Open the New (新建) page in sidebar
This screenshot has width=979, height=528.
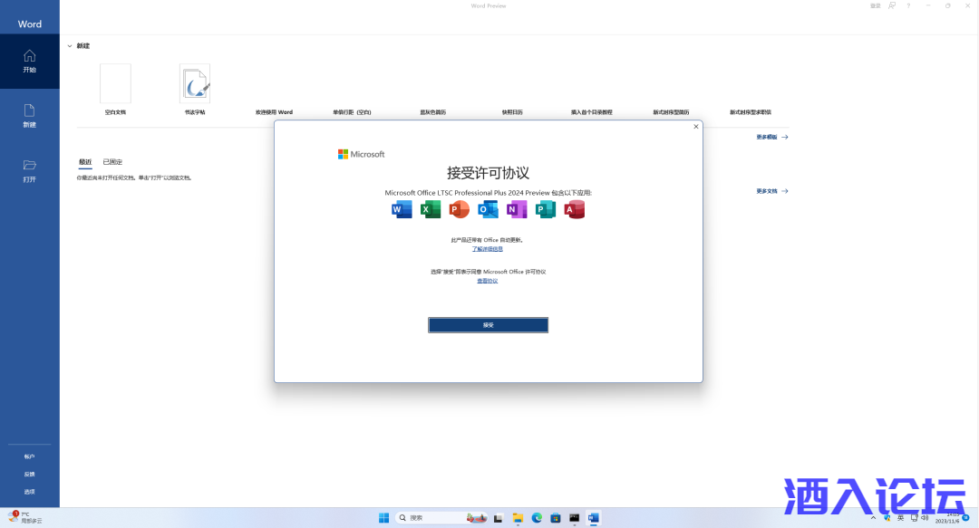29,116
